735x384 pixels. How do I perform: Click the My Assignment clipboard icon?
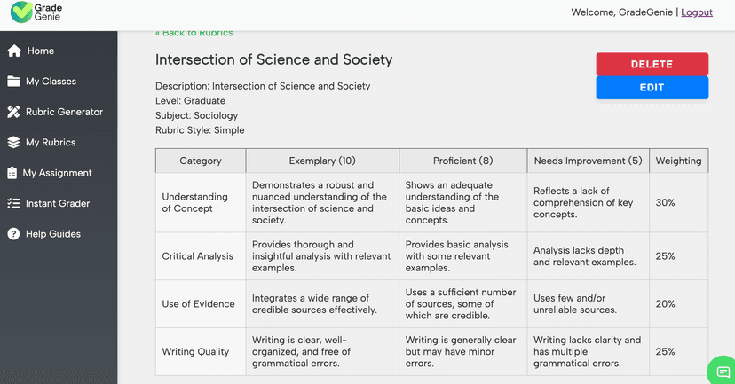click(x=13, y=173)
